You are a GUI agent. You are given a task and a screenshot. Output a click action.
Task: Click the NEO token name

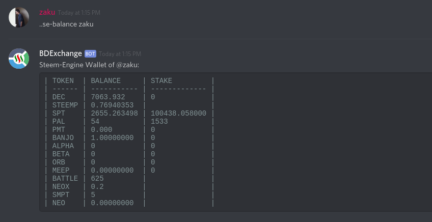(x=59, y=203)
